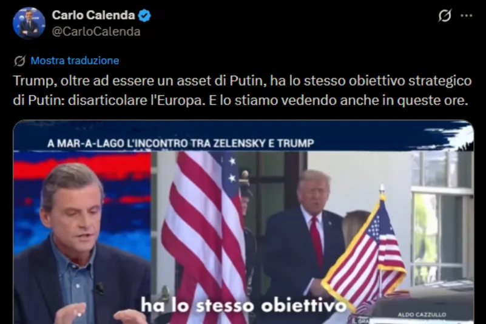
Task: Click the video headline banner 'A MAR-A-LAGO L'INCONTRO'
Action: pyautogui.click(x=181, y=143)
